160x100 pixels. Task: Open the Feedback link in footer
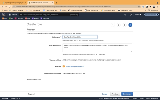5,98
